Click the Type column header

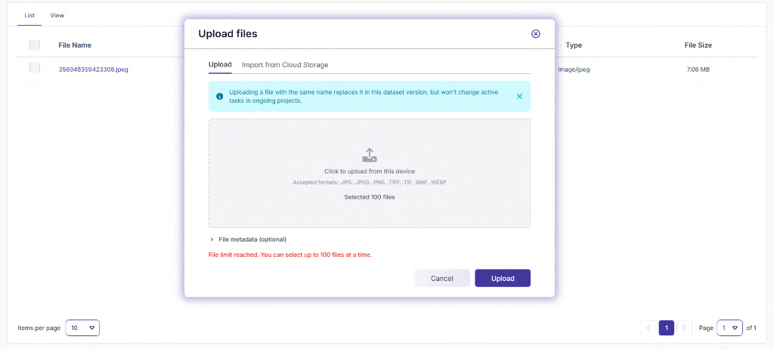pos(574,45)
